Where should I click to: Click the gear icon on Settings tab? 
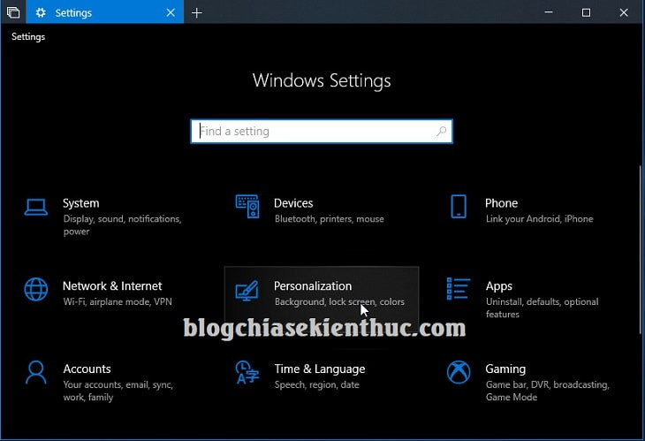41,12
